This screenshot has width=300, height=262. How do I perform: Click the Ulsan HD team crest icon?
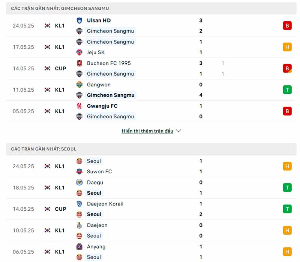(x=79, y=21)
